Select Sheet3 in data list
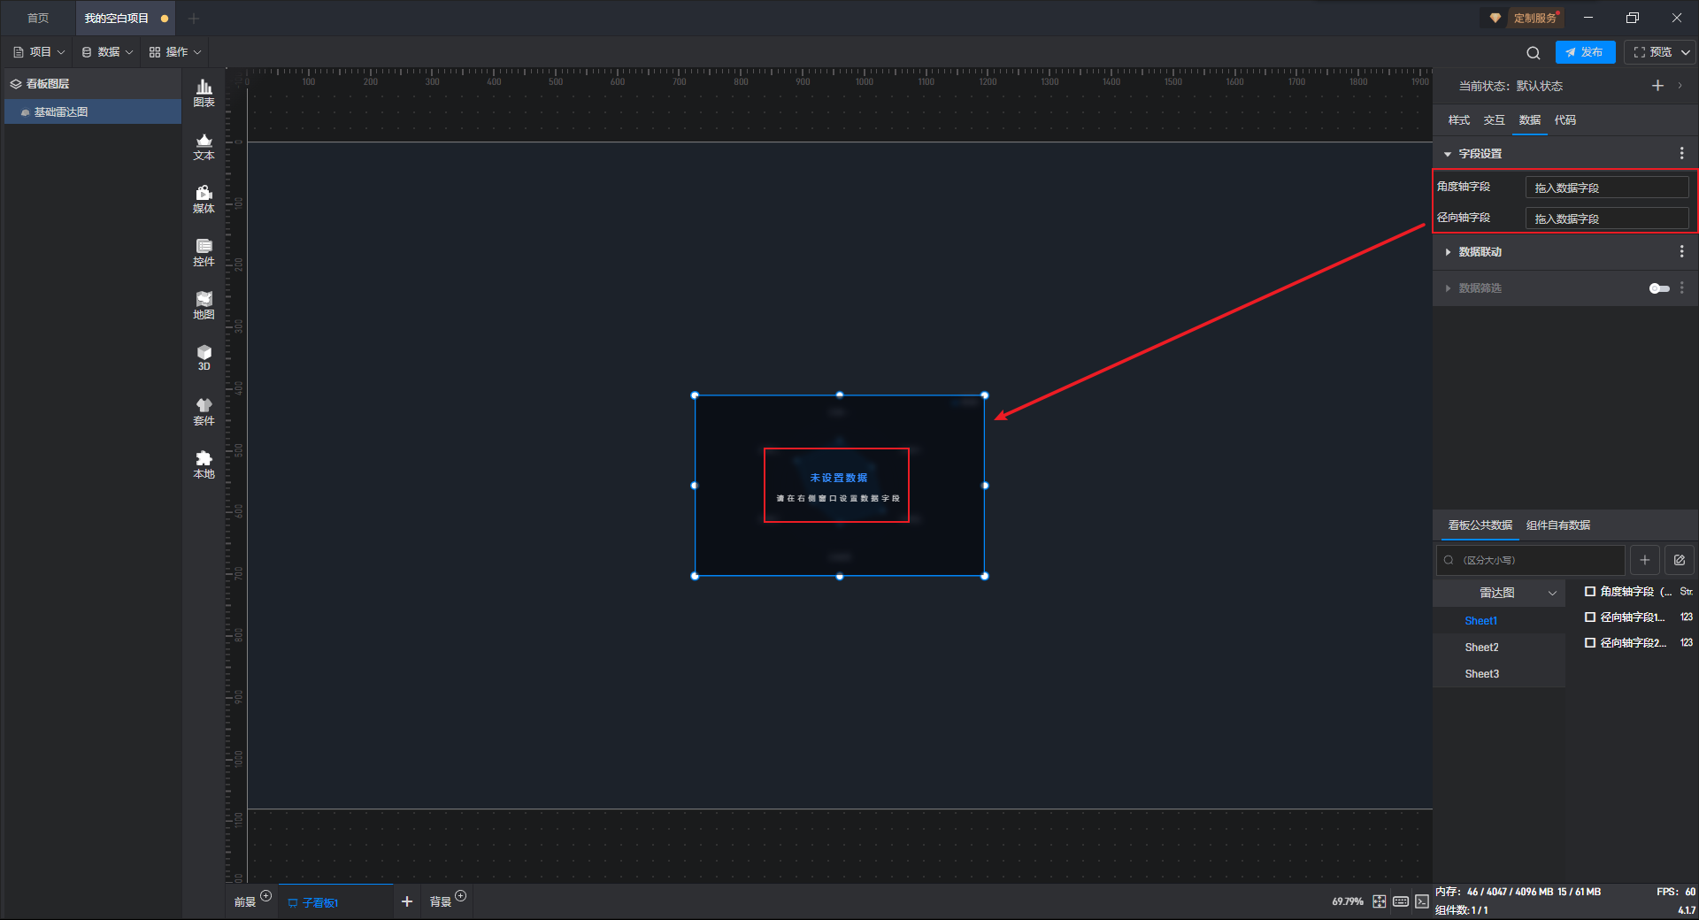1699x920 pixels. point(1499,674)
